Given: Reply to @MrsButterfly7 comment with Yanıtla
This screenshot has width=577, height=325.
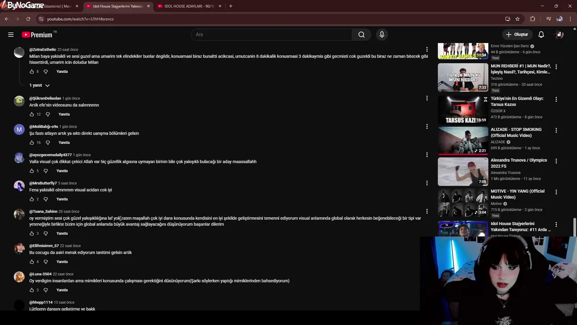Looking at the screenshot, I should pos(62,199).
